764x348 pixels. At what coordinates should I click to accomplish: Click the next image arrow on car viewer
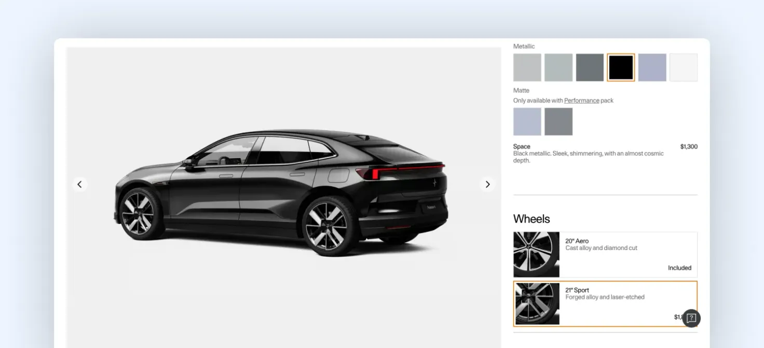click(487, 184)
